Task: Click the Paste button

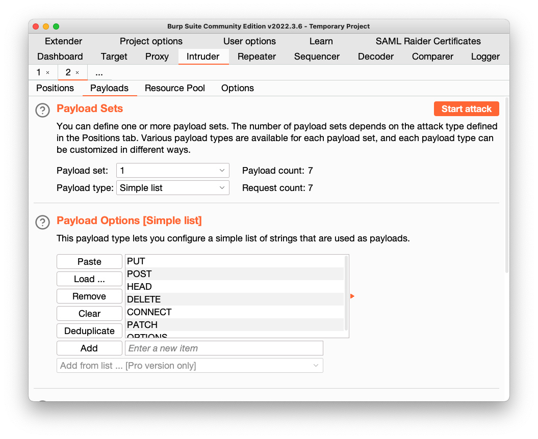Action: (x=89, y=261)
